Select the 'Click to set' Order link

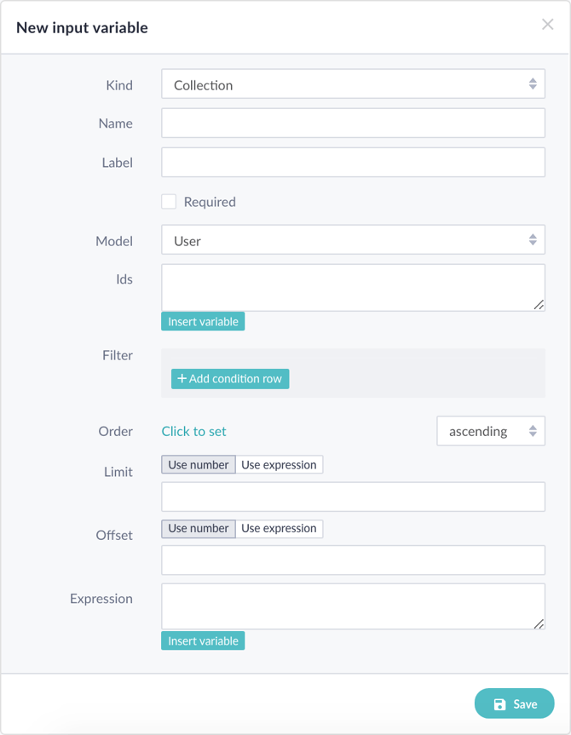click(194, 431)
